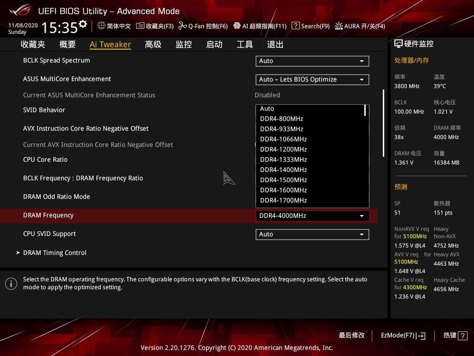Click the AURA light icon
The height and width of the screenshot is (356, 474).
point(338,26)
